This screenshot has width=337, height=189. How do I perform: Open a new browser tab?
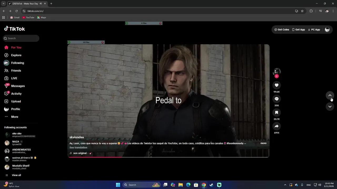(51, 4)
